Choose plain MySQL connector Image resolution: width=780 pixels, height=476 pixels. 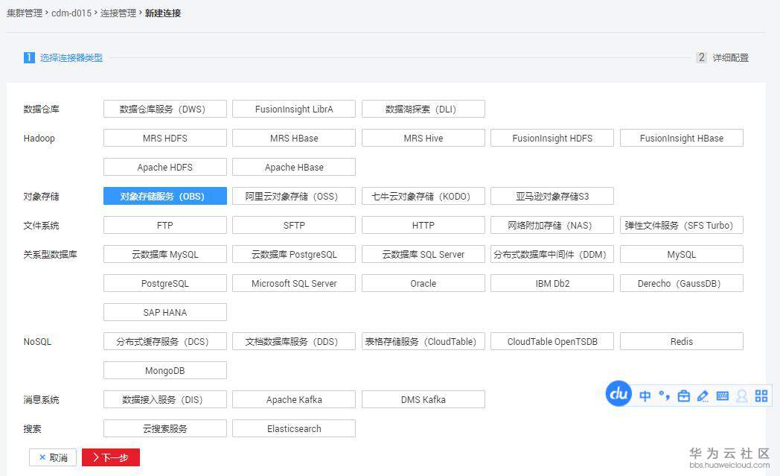coord(682,255)
